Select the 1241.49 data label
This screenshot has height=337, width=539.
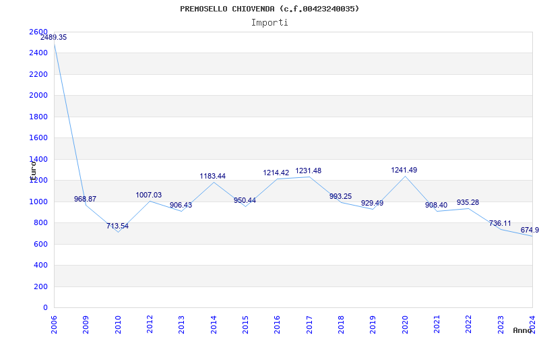404,171
